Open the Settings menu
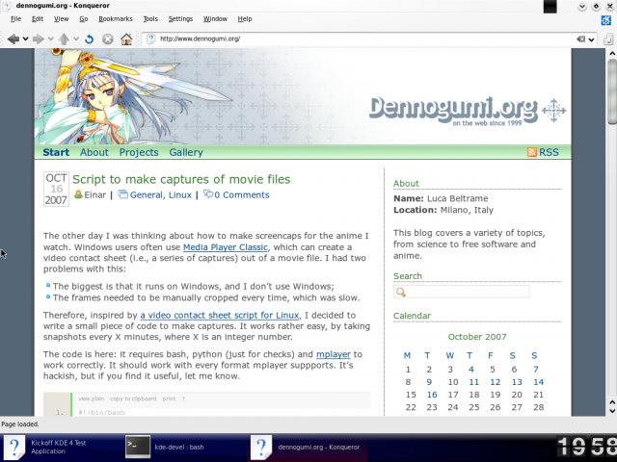The width and height of the screenshot is (617, 462). coord(180,18)
